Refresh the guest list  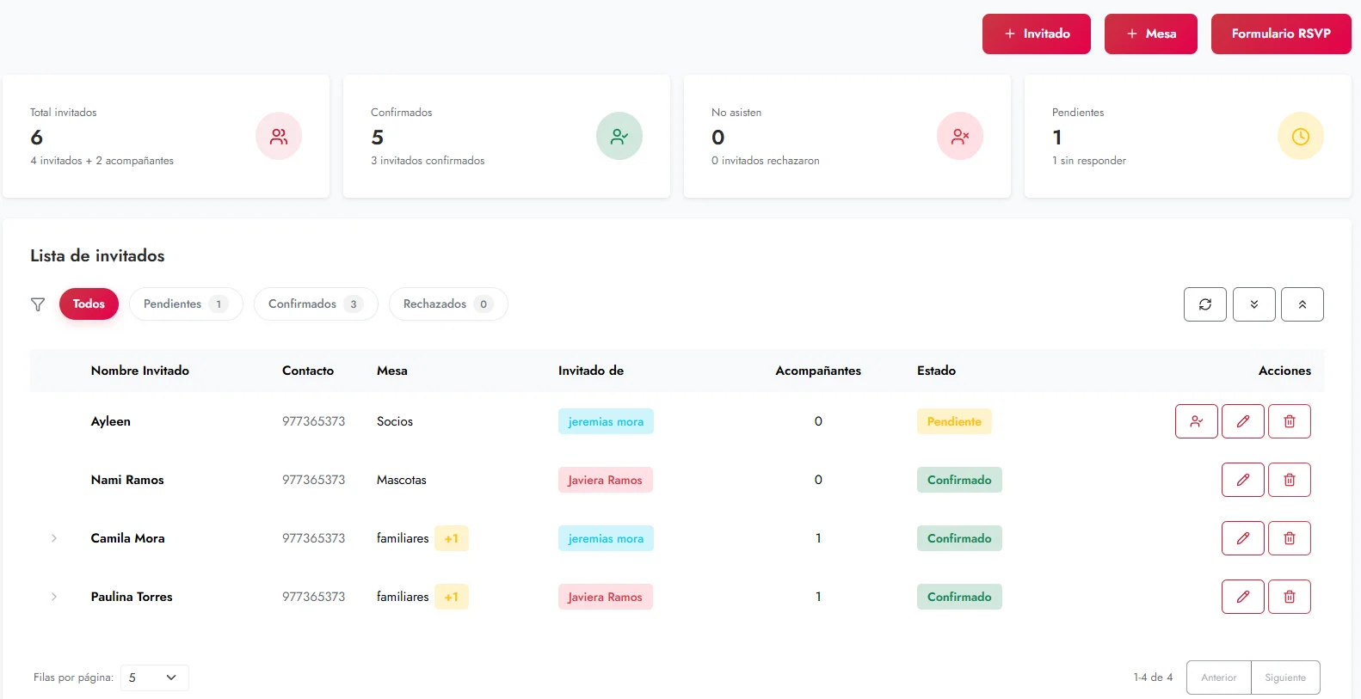[1204, 304]
